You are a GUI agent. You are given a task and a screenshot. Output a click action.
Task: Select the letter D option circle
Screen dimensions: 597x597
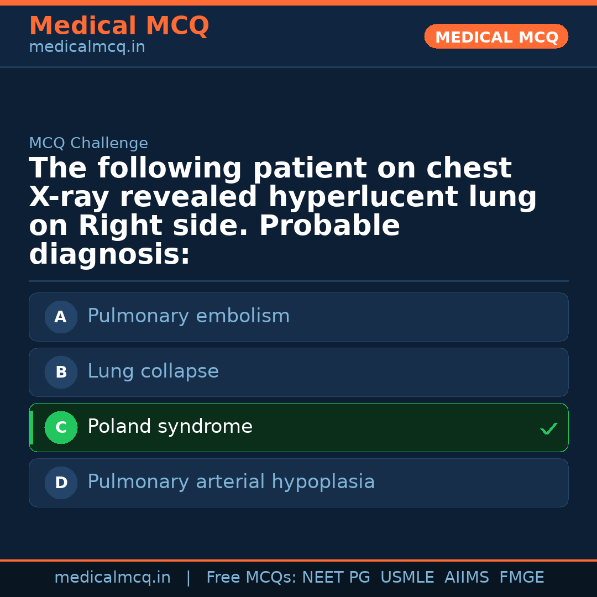[61, 483]
